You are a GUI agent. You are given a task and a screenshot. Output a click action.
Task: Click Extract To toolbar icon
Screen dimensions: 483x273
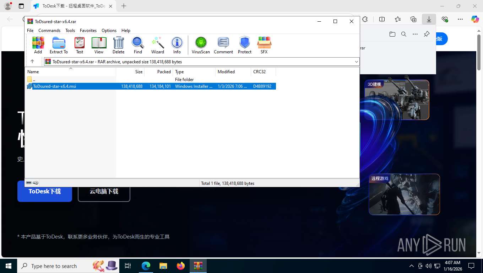59,45
